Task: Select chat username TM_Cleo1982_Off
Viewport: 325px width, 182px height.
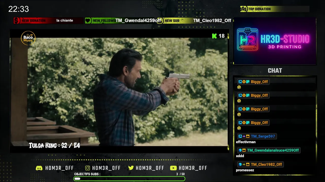Action: click(x=266, y=164)
